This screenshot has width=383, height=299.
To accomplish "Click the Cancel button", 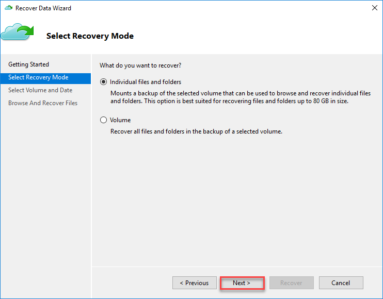I will [x=341, y=283].
